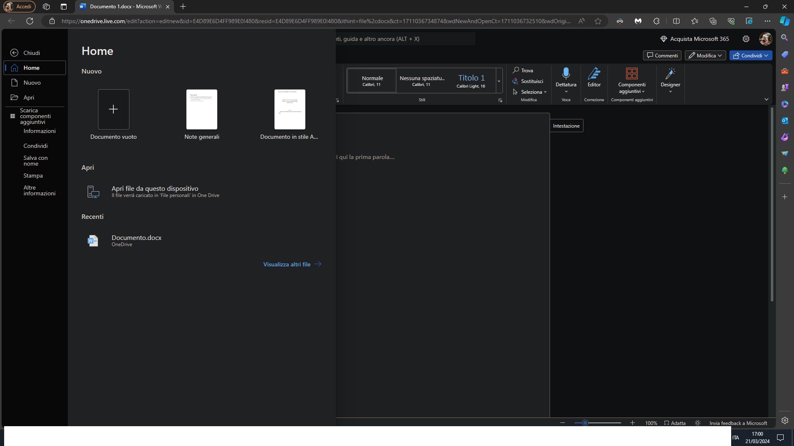Screen dimensions: 794x446
Task: Open Copilot in Edge sidebar
Action: click(x=784, y=21)
